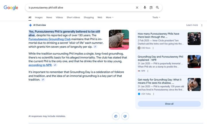This screenshot has height=124, width=207.
Task: Open the Punxsutawney Groundhog Club link
Action: coord(49,39)
